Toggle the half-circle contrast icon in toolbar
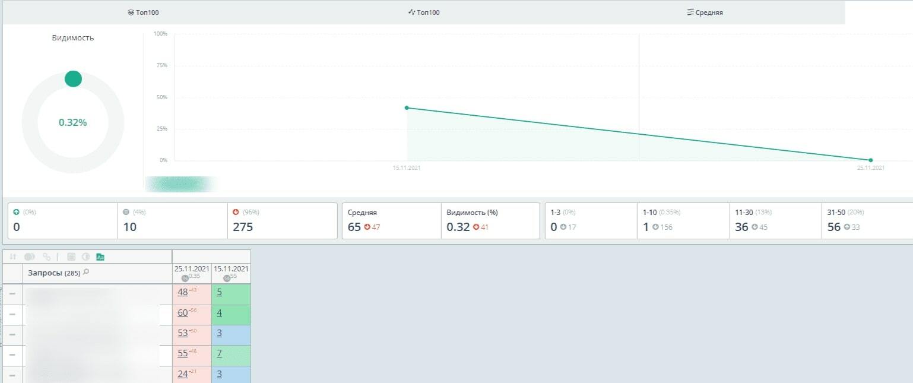913x383 pixels. pyautogui.click(x=85, y=257)
